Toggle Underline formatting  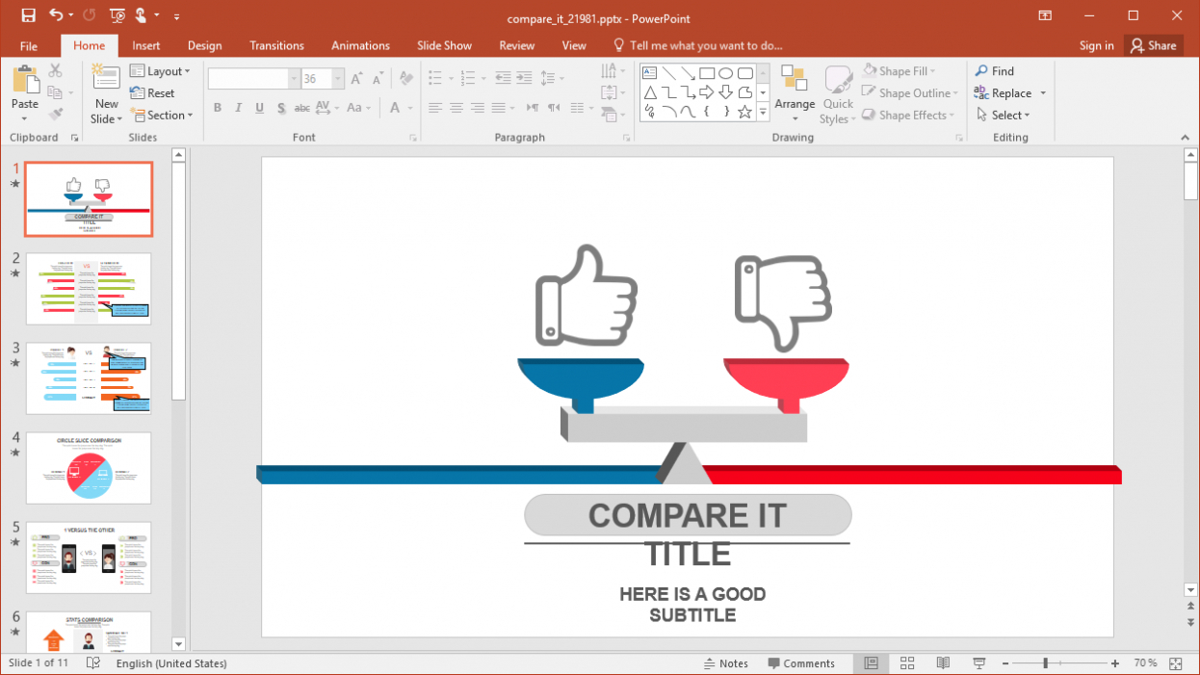[259, 108]
